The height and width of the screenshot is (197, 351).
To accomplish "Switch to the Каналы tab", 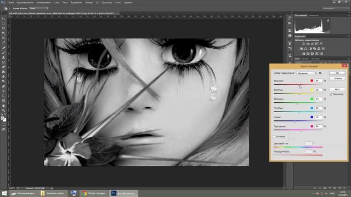I will tap(305, 59).
